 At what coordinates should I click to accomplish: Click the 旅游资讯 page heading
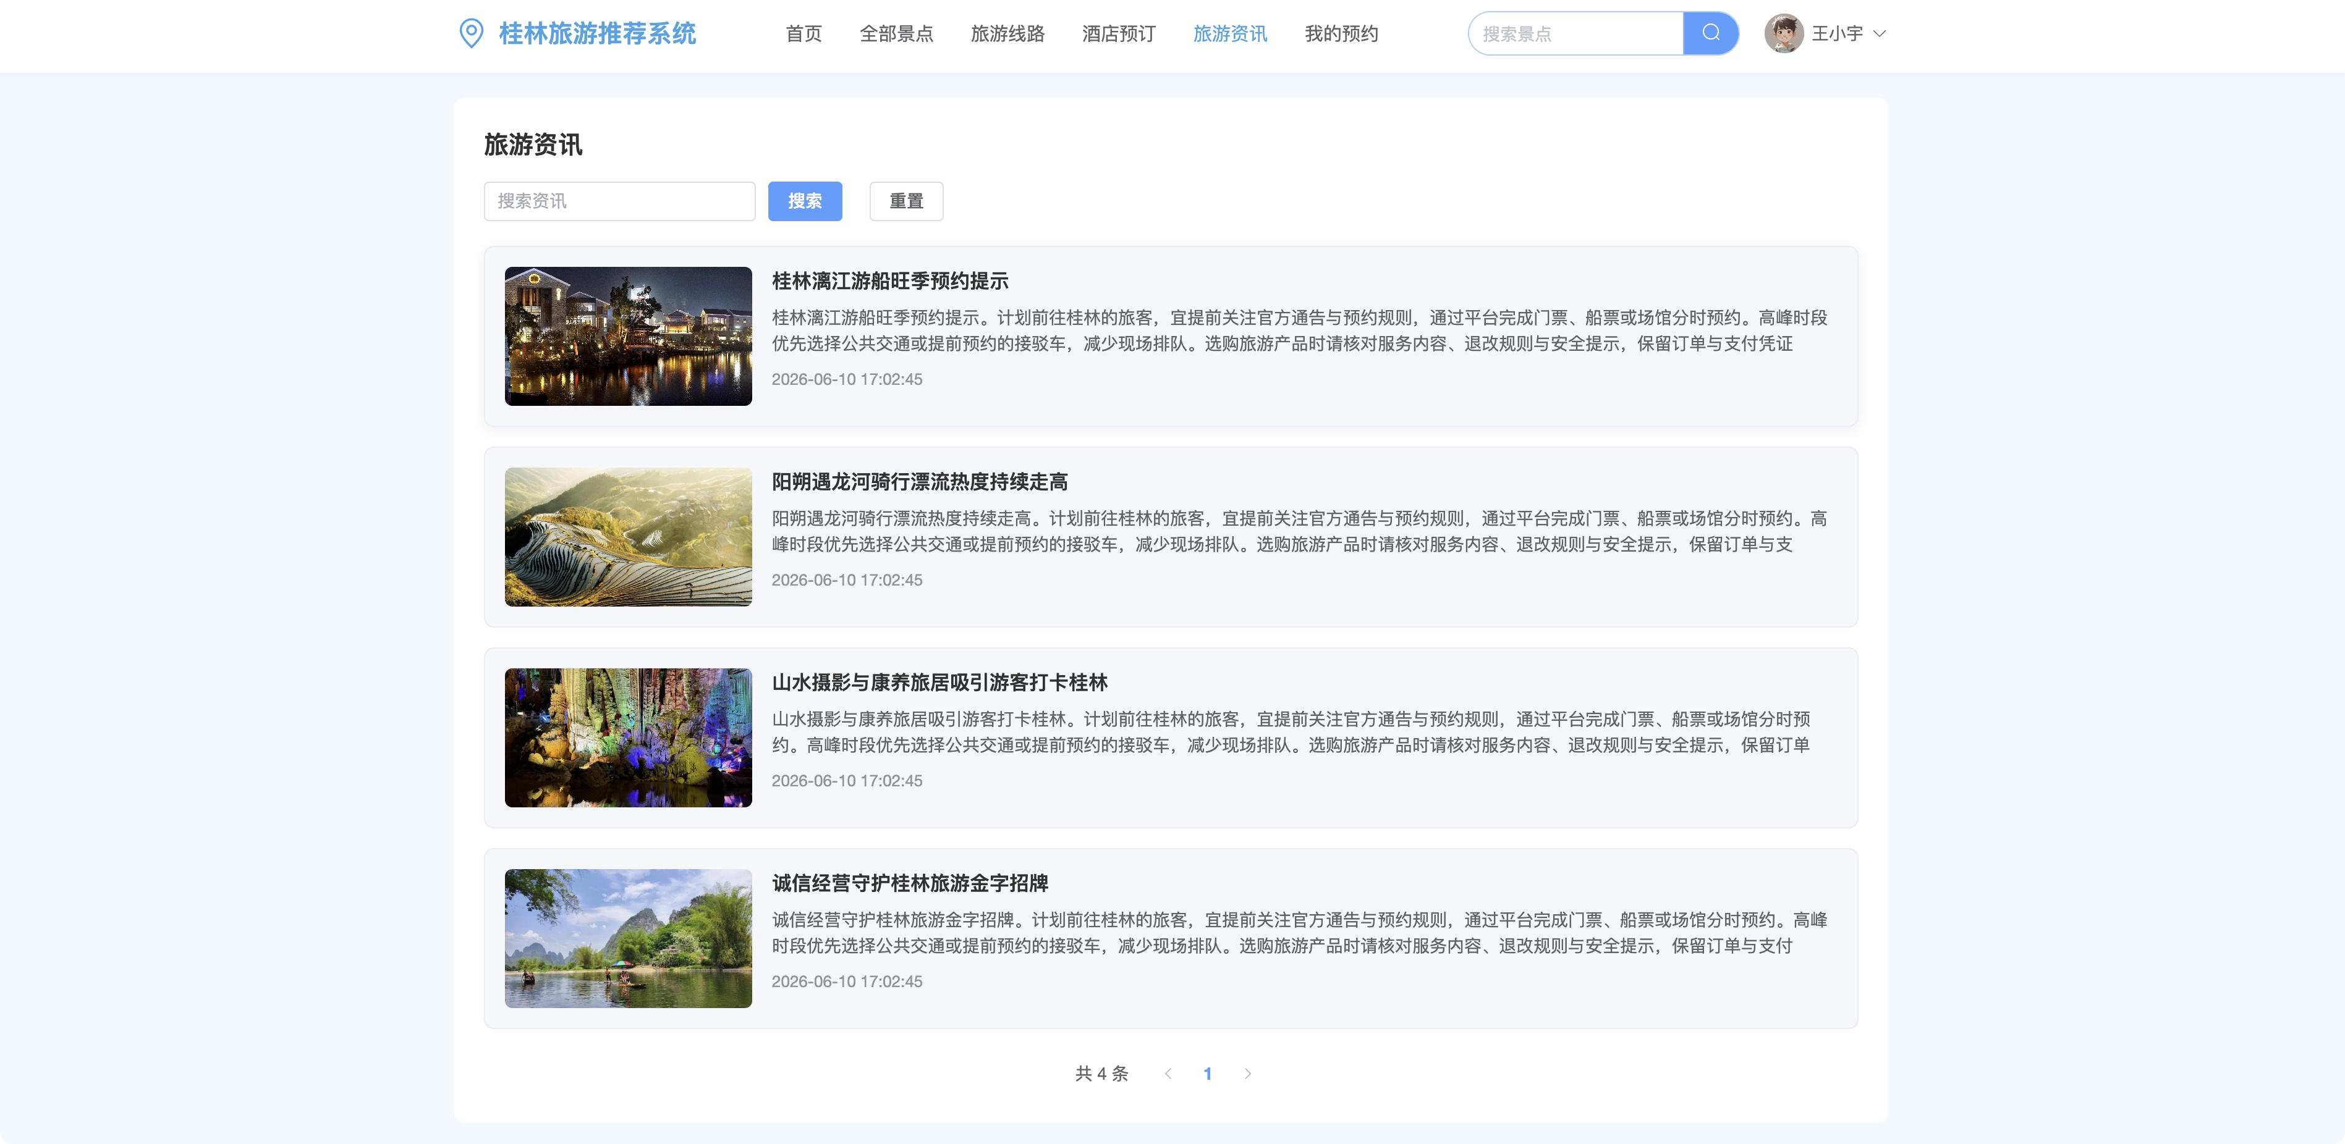pyautogui.click(x=533, y=145)
